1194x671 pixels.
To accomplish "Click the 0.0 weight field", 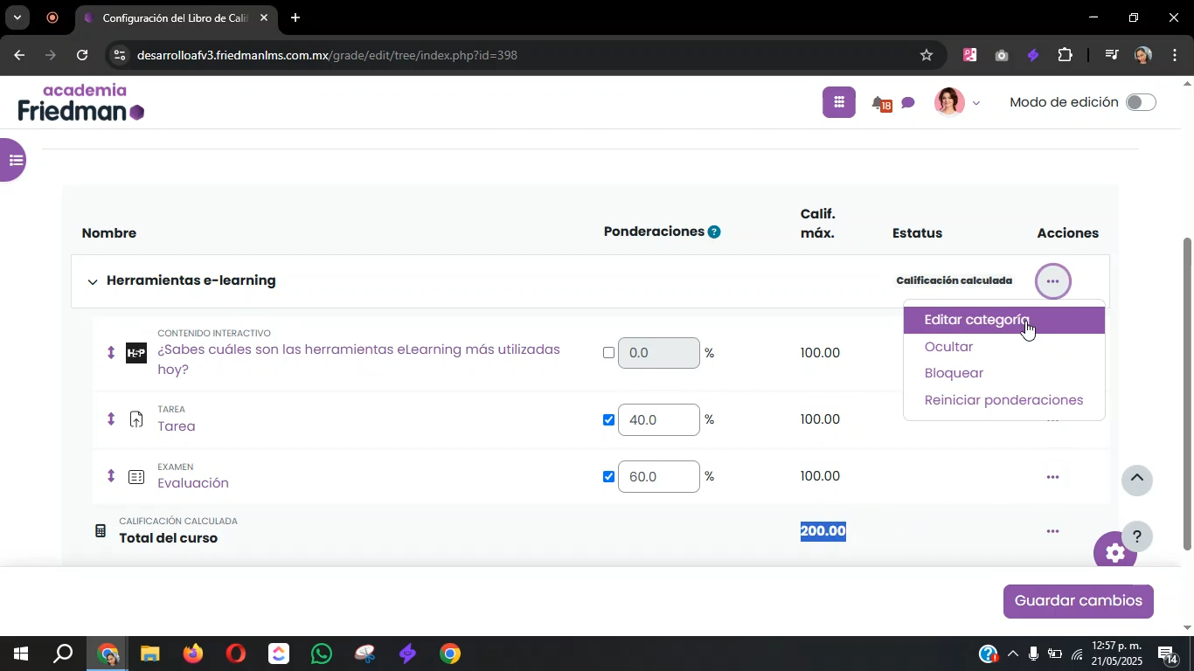I will pos(659,353).
